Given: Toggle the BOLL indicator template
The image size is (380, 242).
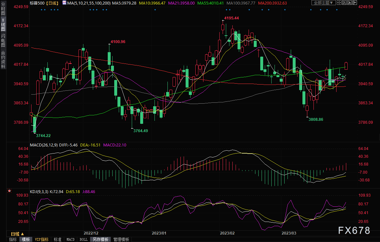Looking at the screenshot, I should point(83,239).
